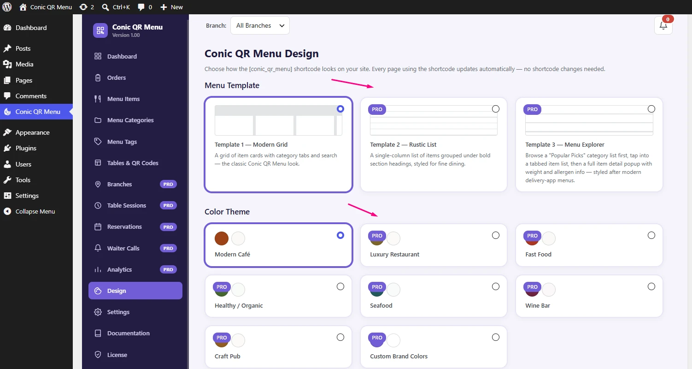This screenshot has width=692, height=369.
Task: Click the New link in admin bar
Action: pyautogui.click(x=177, y=7)
